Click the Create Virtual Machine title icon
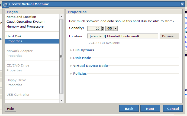 tap(5, 4)
